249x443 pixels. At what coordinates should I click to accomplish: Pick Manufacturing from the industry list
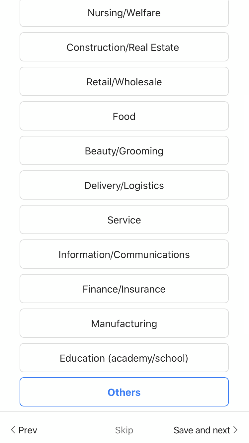pos(124,324)
